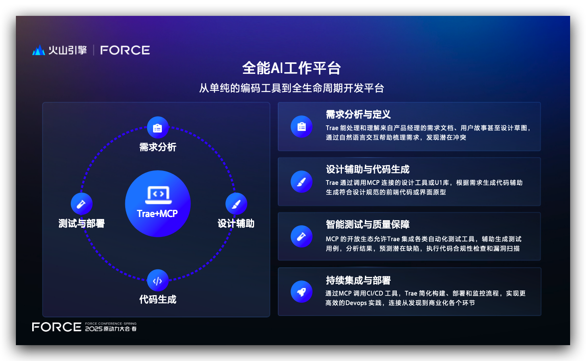
Task: Click the line starting '通过MCP 调用CI/CD 工具'
Action: tap(425, 293)
